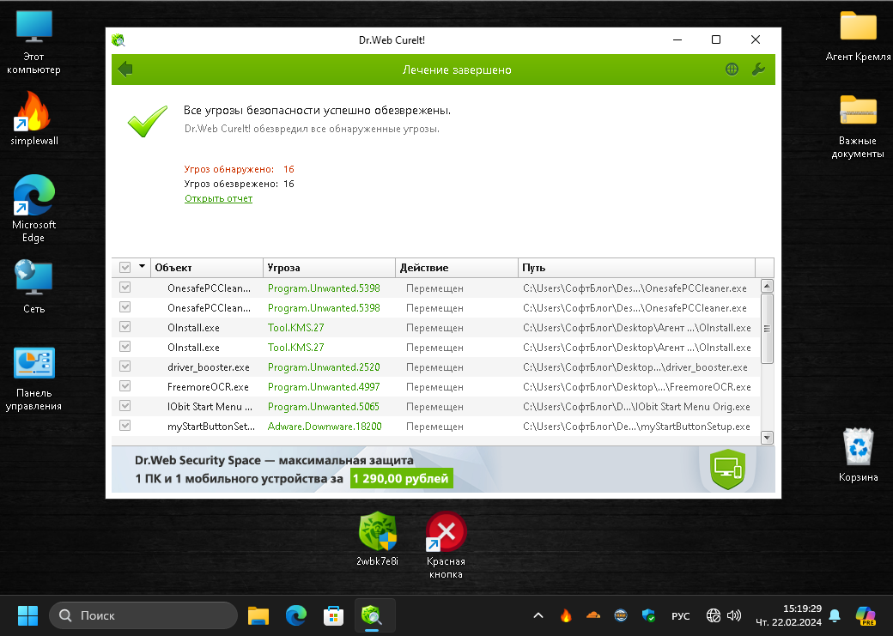
Task: Open the volume speaker tray icon
Action: click(x=734, y=615)
